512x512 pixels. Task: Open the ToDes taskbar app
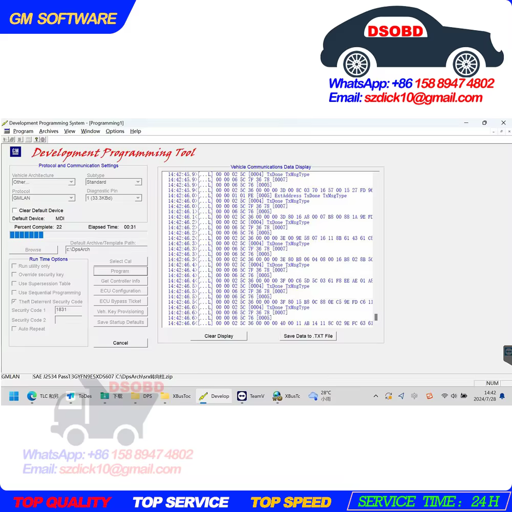(x=79, y=396)
